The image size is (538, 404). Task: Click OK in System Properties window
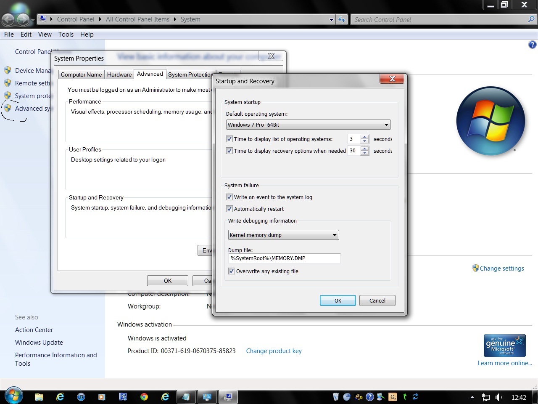(168, 281)
